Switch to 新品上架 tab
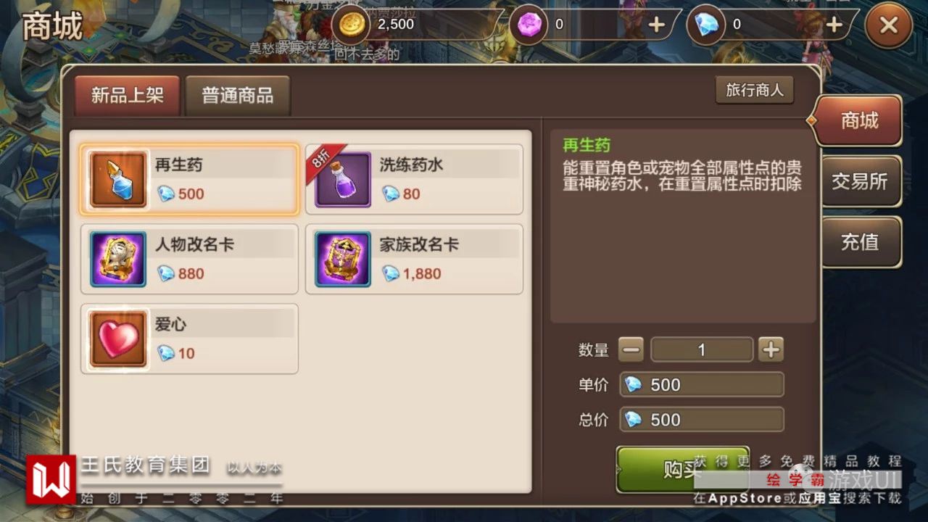Viewport: 928px width, 522px height. tap(127, 96)
